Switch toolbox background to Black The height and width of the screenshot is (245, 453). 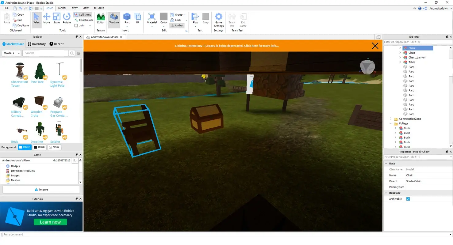coord(39,147)
